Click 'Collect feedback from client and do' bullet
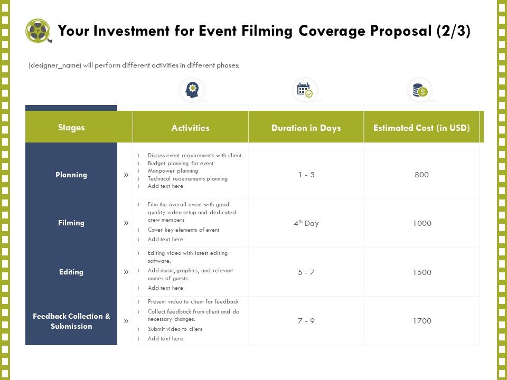The image size is (507, 380). tap(193, 315)
